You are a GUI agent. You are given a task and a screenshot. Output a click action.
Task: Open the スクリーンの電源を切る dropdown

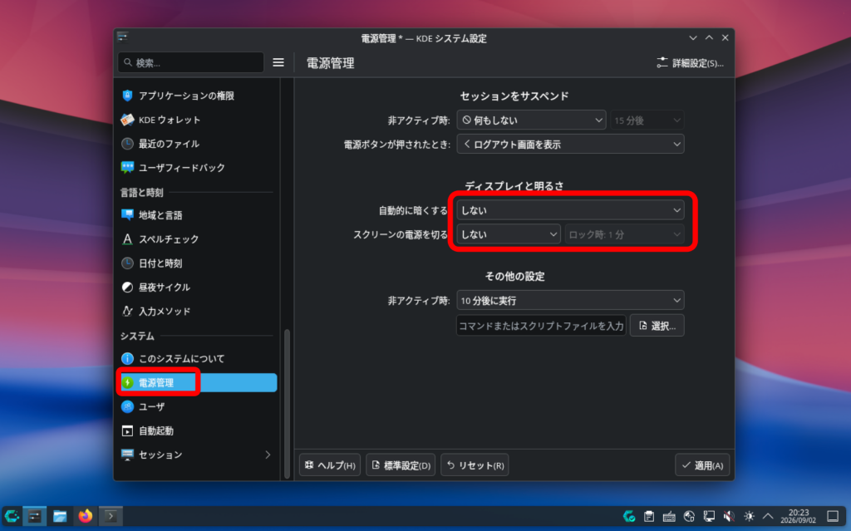pos(508,234)
